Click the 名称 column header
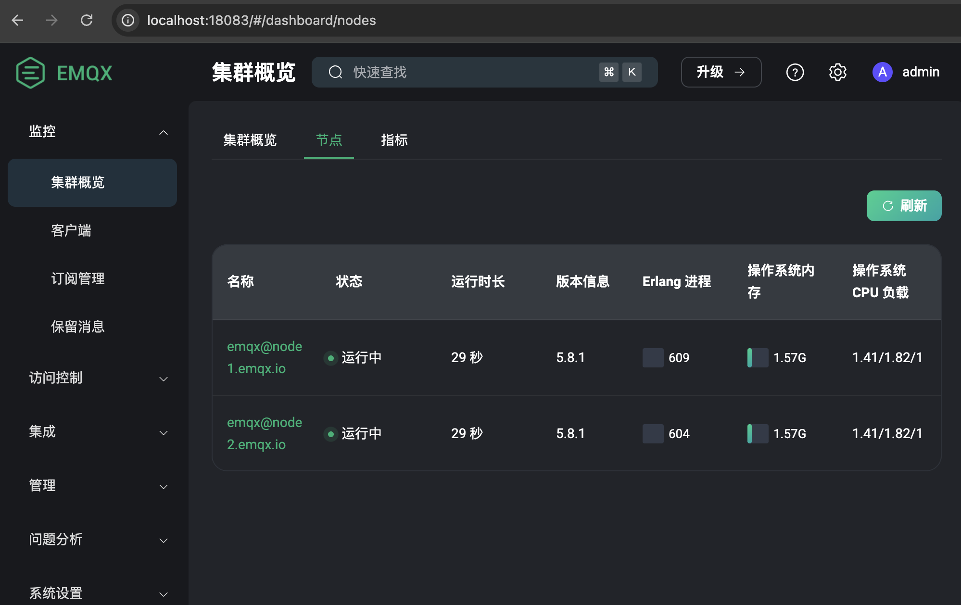 [240, 281]
